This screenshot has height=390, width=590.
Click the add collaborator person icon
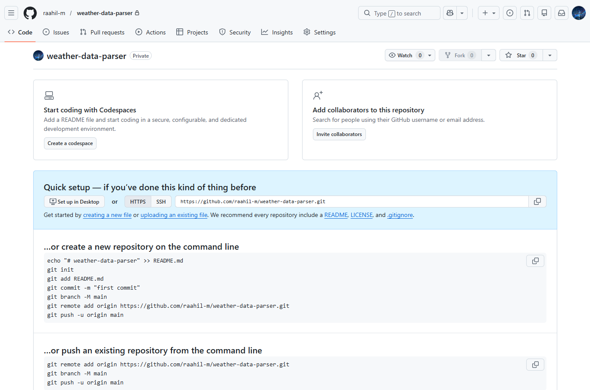pyautogui.click(x=318, y=95)
